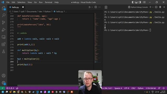Click the print(by2(2)) code line

coord(25,64)
